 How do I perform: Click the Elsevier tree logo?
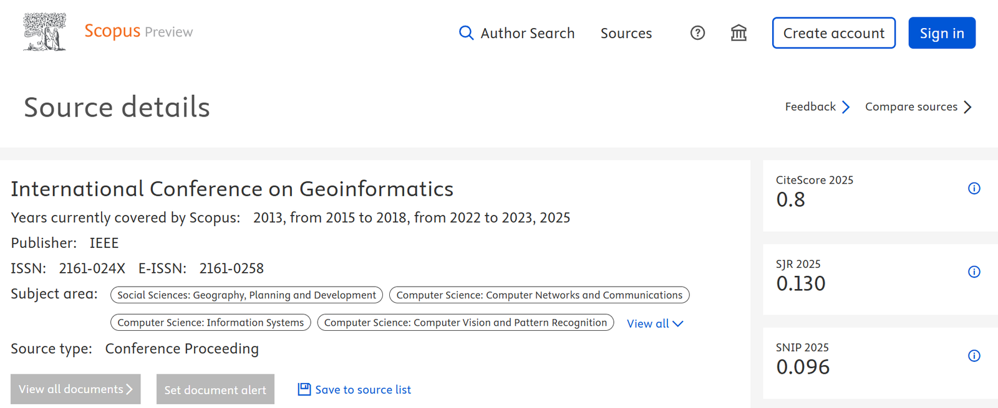44,32
